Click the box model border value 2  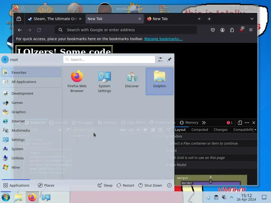pos(210,182)
